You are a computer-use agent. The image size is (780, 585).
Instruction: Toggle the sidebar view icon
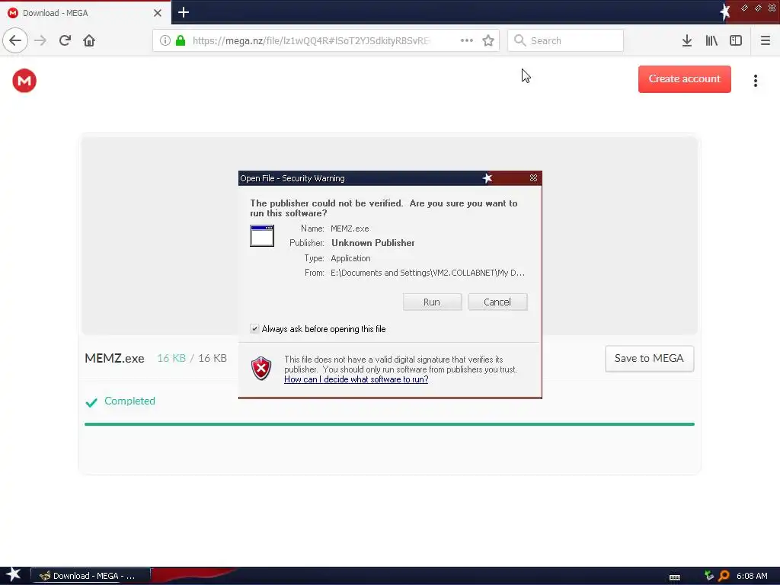(736, 40)
